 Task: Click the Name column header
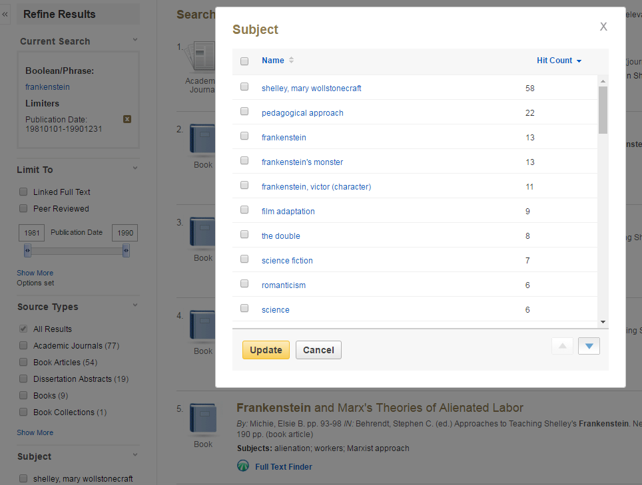coord(272,60)
